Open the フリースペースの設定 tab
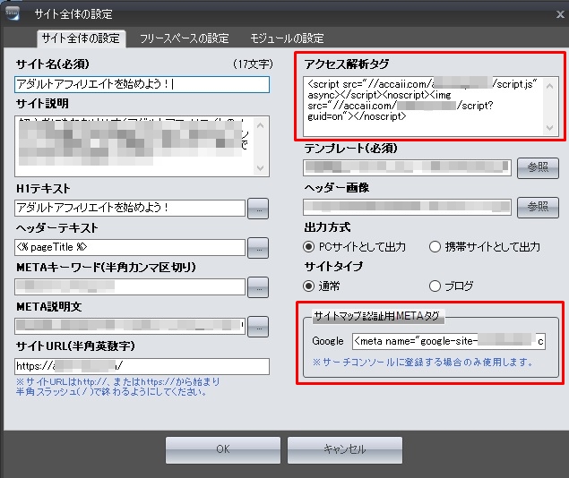This screenshot has height=478, width=569. coord(185,38)
